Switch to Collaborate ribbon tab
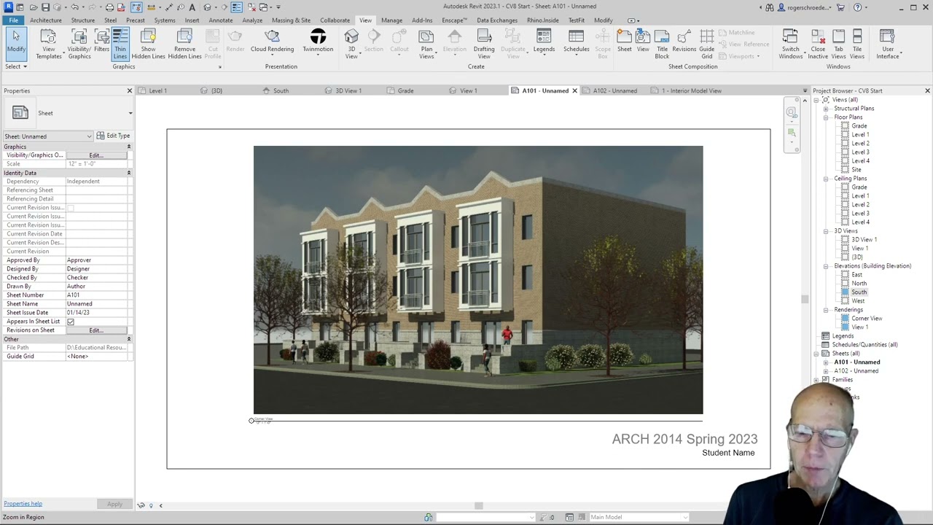Screen dimensions: 933x525 click(335, 20)
